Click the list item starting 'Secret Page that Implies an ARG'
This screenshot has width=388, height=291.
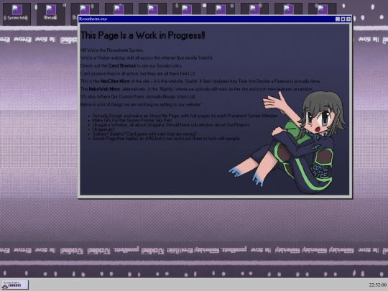pyautogui.click(x=166, y=139)
